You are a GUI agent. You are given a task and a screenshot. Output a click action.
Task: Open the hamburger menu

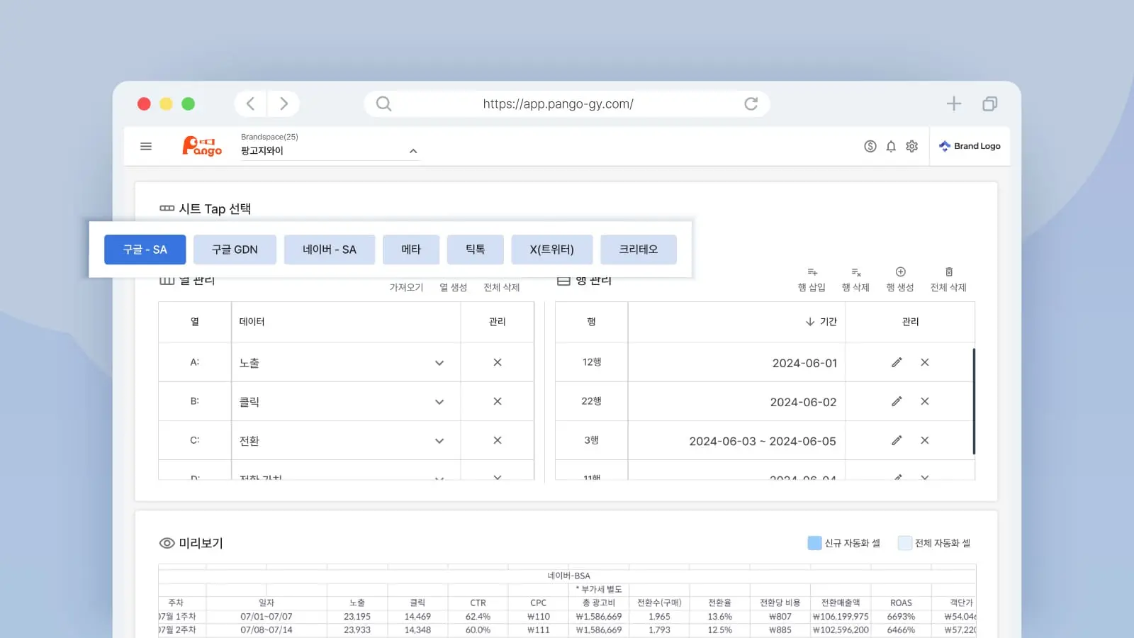146,146
